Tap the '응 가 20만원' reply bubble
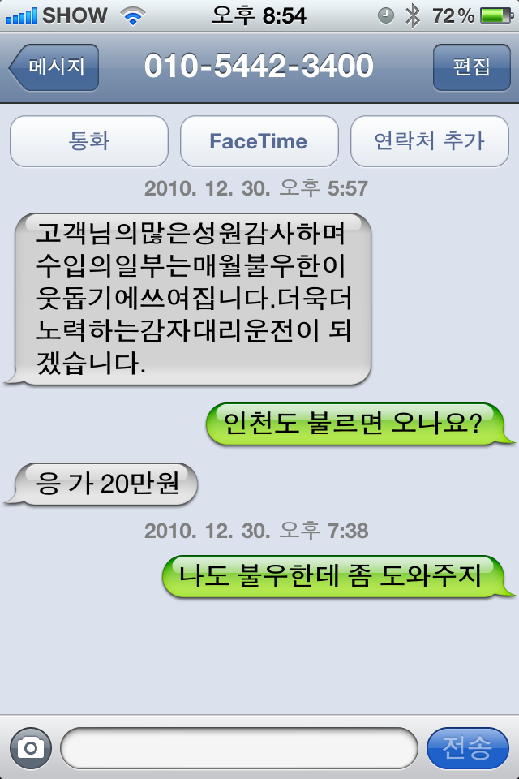The height and width of the screenshot is (779, 519). [102, 484]
